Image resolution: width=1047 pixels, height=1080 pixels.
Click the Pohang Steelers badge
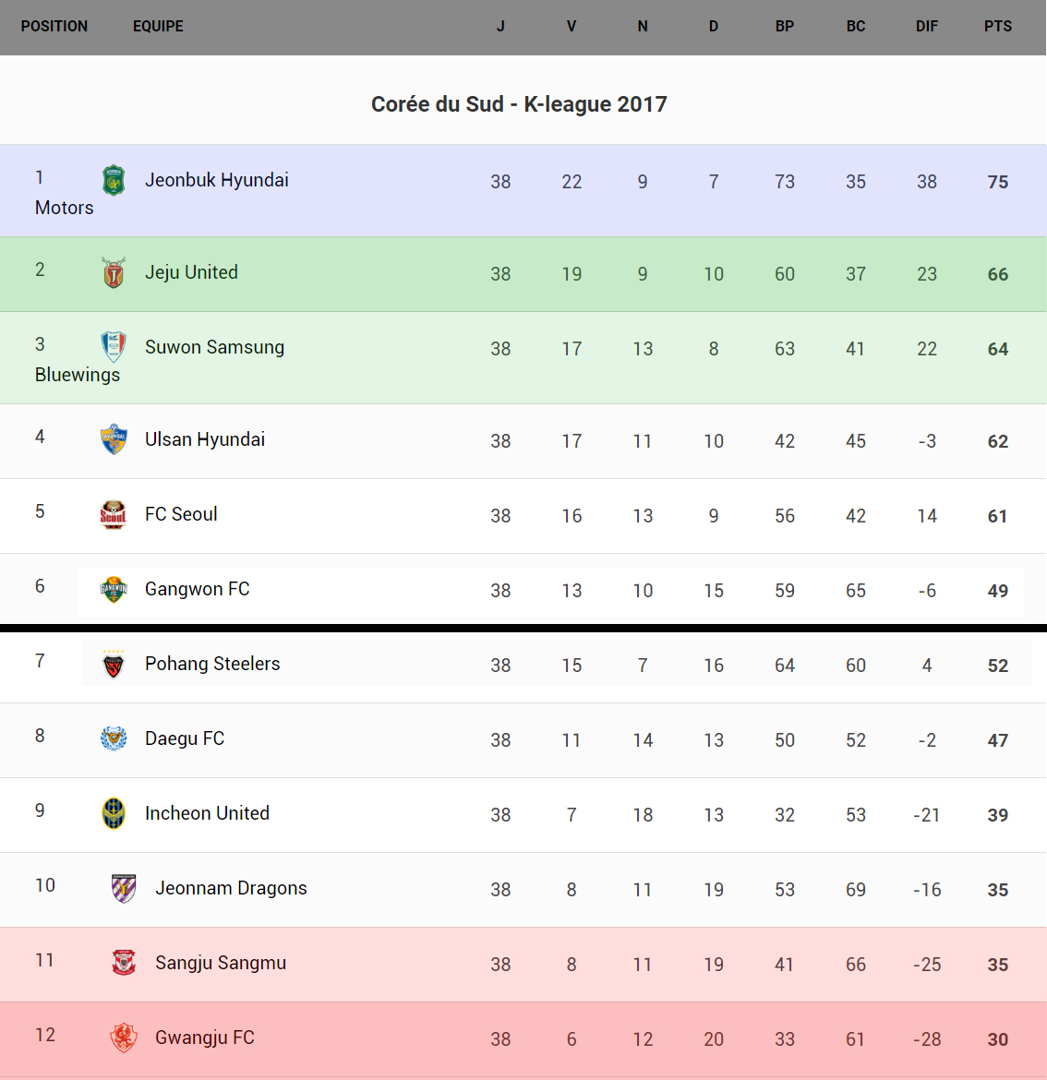point(114,664)
